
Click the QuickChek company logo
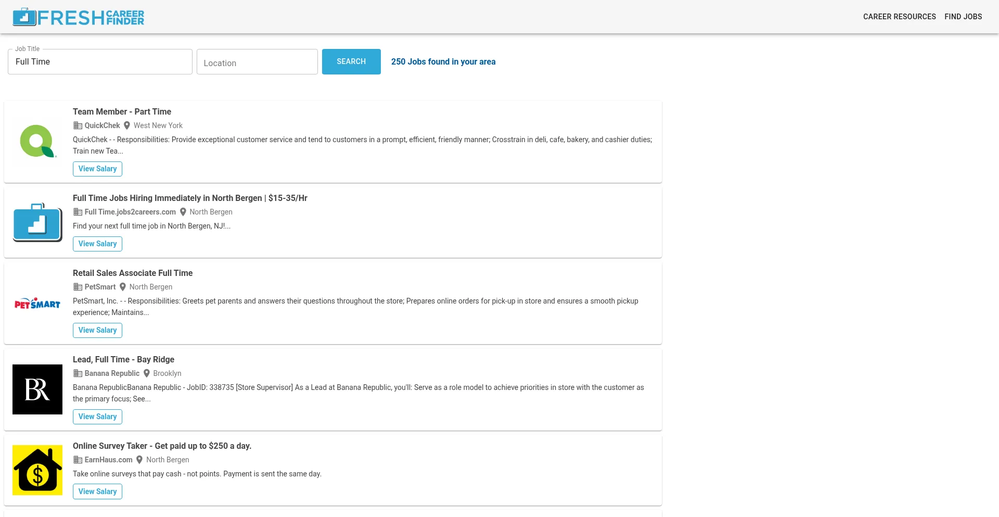(x=37, y=141)
